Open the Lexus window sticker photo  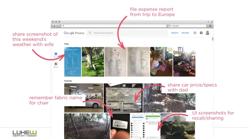tap(123, 98)
